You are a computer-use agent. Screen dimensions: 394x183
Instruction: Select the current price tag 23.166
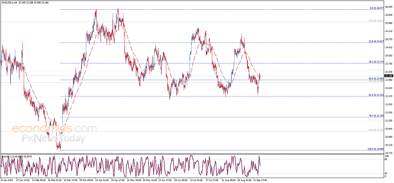click(x=389, y=76)
